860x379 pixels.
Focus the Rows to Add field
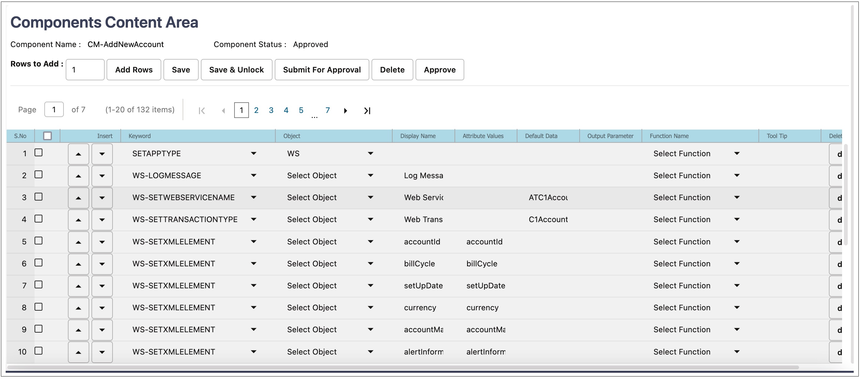click(x=85, y=70)
